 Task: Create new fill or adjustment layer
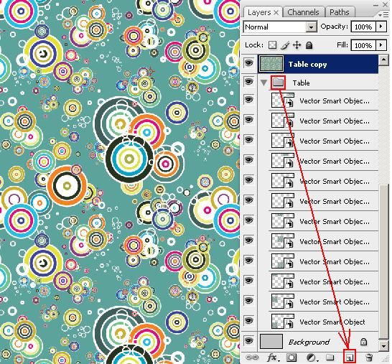[312, 358]
